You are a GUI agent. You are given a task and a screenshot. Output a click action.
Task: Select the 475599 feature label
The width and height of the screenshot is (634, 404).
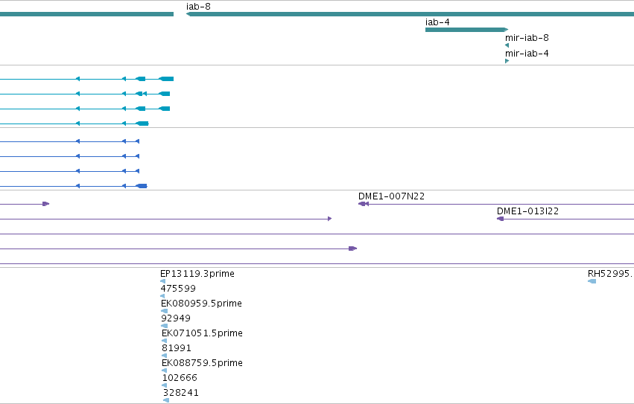(x=178, y=289)
